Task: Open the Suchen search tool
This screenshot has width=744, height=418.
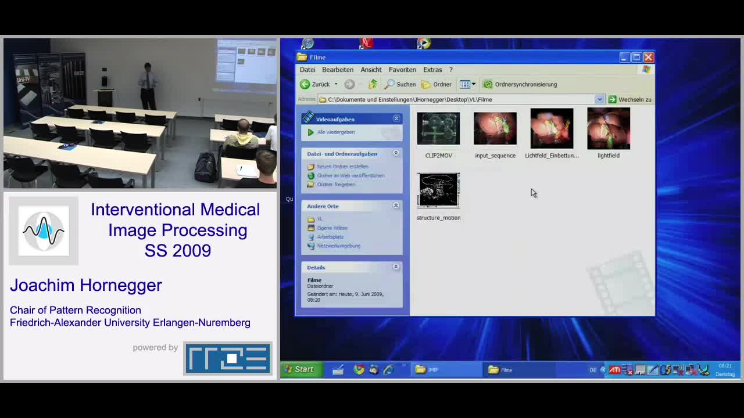Action: click(x=400, y=84)
